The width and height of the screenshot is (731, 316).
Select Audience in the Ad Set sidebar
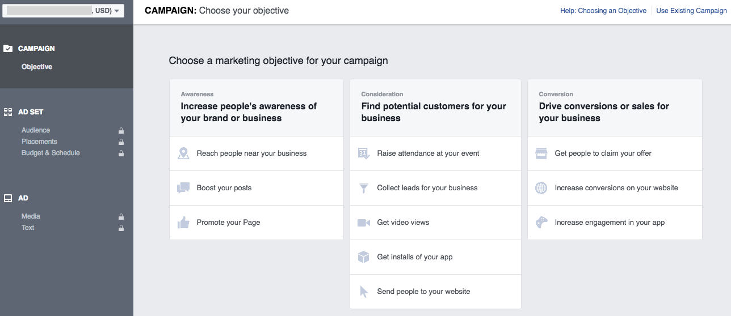coord(36,130)
